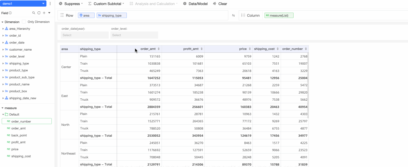The width and height of the screenshot is (408, 167).
Task: Open the order_date(year) Select filter
Action: 85,35
